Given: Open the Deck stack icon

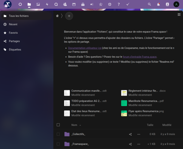Looking at the screenshot, I should [83, 4].
